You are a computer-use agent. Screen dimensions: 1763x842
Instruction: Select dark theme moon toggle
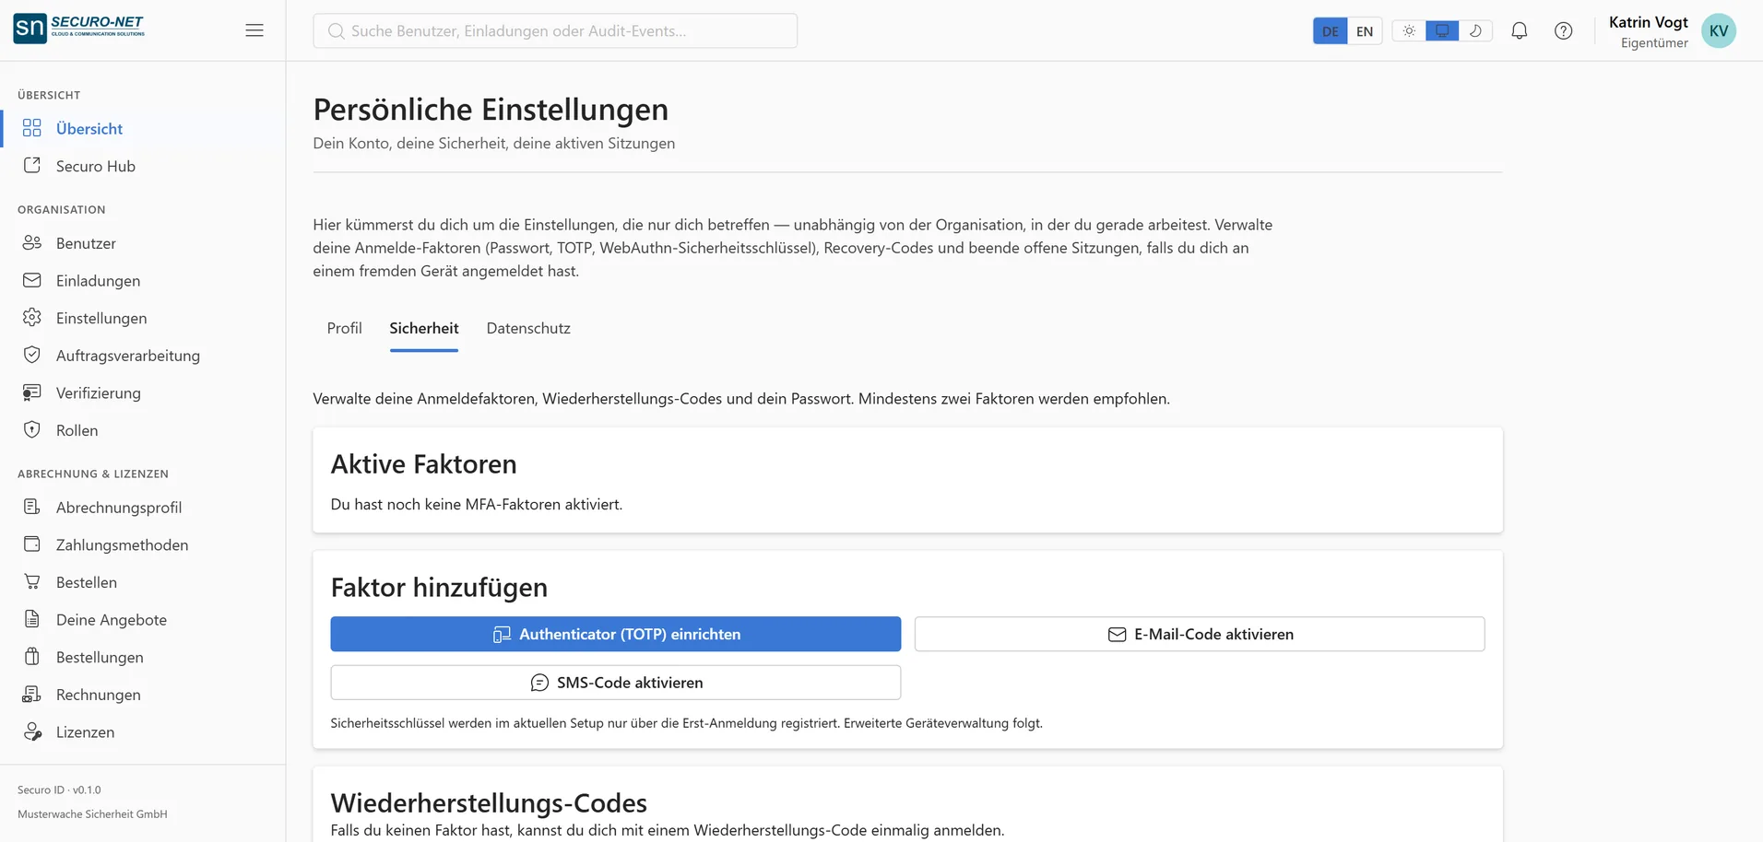1475,30
